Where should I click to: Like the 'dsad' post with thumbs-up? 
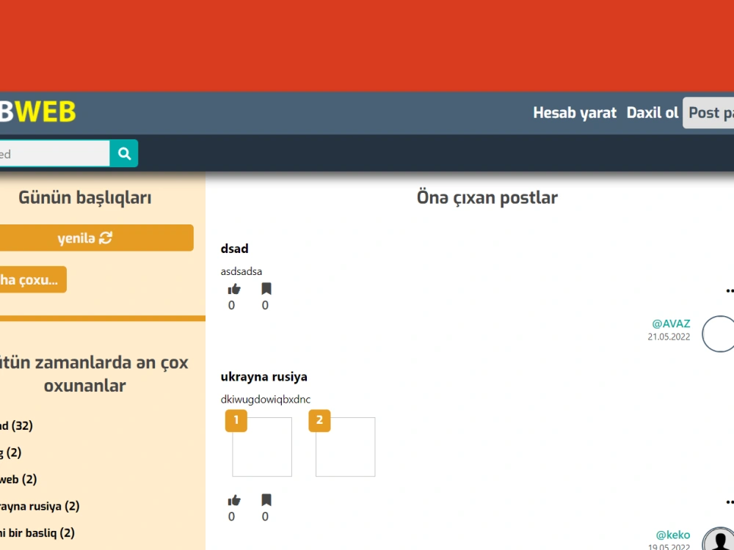click(x=234, y=289)
